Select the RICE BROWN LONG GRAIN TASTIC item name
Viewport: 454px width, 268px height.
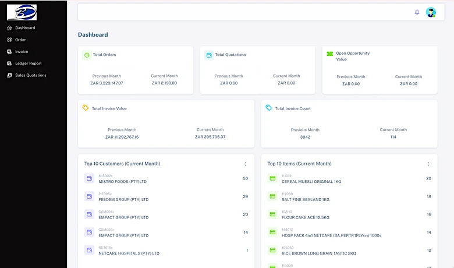coord(319,253)
